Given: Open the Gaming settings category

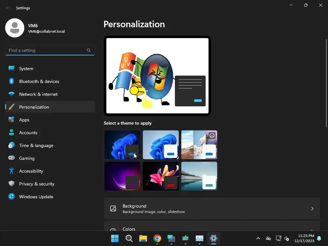Looking at the screenshot, I should click(x=50, y=158).
